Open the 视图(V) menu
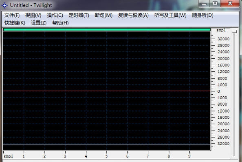The width and height of the screenshot is (242, 162). pyautogui.click(x=33, y=16)
